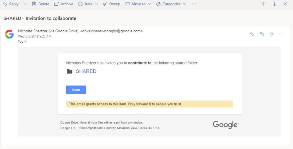Open the Junk dropdown chevron

click(x=96, y=4)
